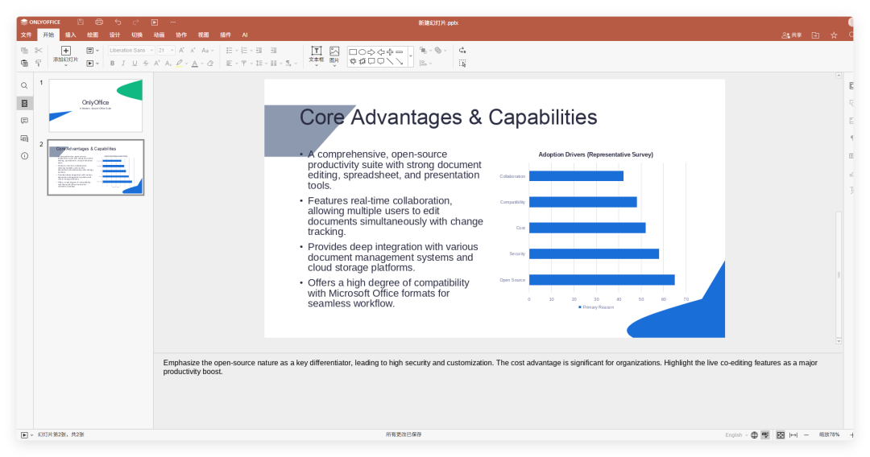870x457 pixels.
Task: Clear text formatting with eraser icon
Action: (210, 63)
